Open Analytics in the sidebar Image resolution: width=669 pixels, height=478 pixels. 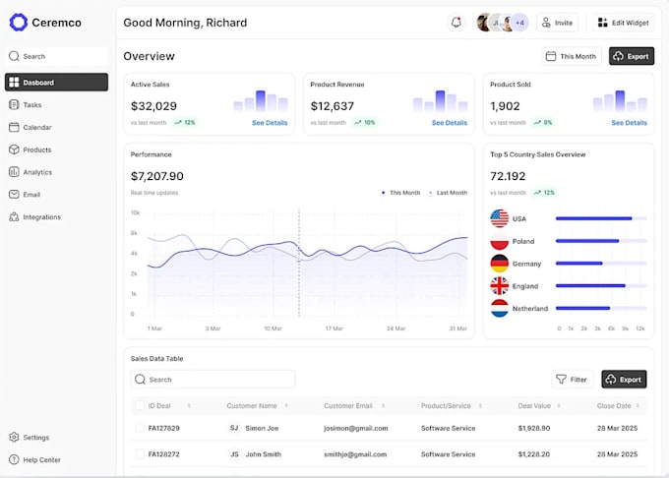click(37, 172)
